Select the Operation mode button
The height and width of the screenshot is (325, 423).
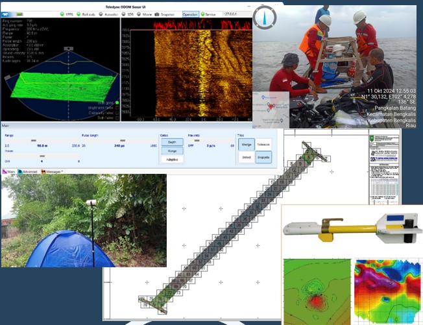click(191, 14)
